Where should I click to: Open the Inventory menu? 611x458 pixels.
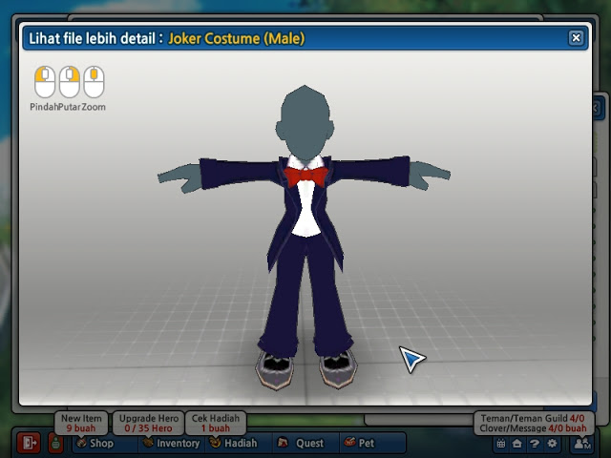point(172,443)
